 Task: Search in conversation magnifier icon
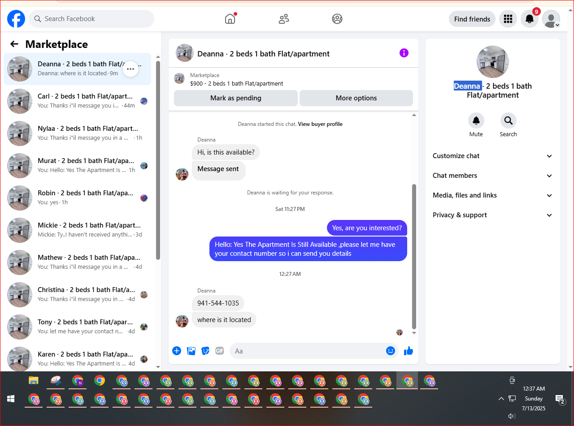tap(508, 120)
